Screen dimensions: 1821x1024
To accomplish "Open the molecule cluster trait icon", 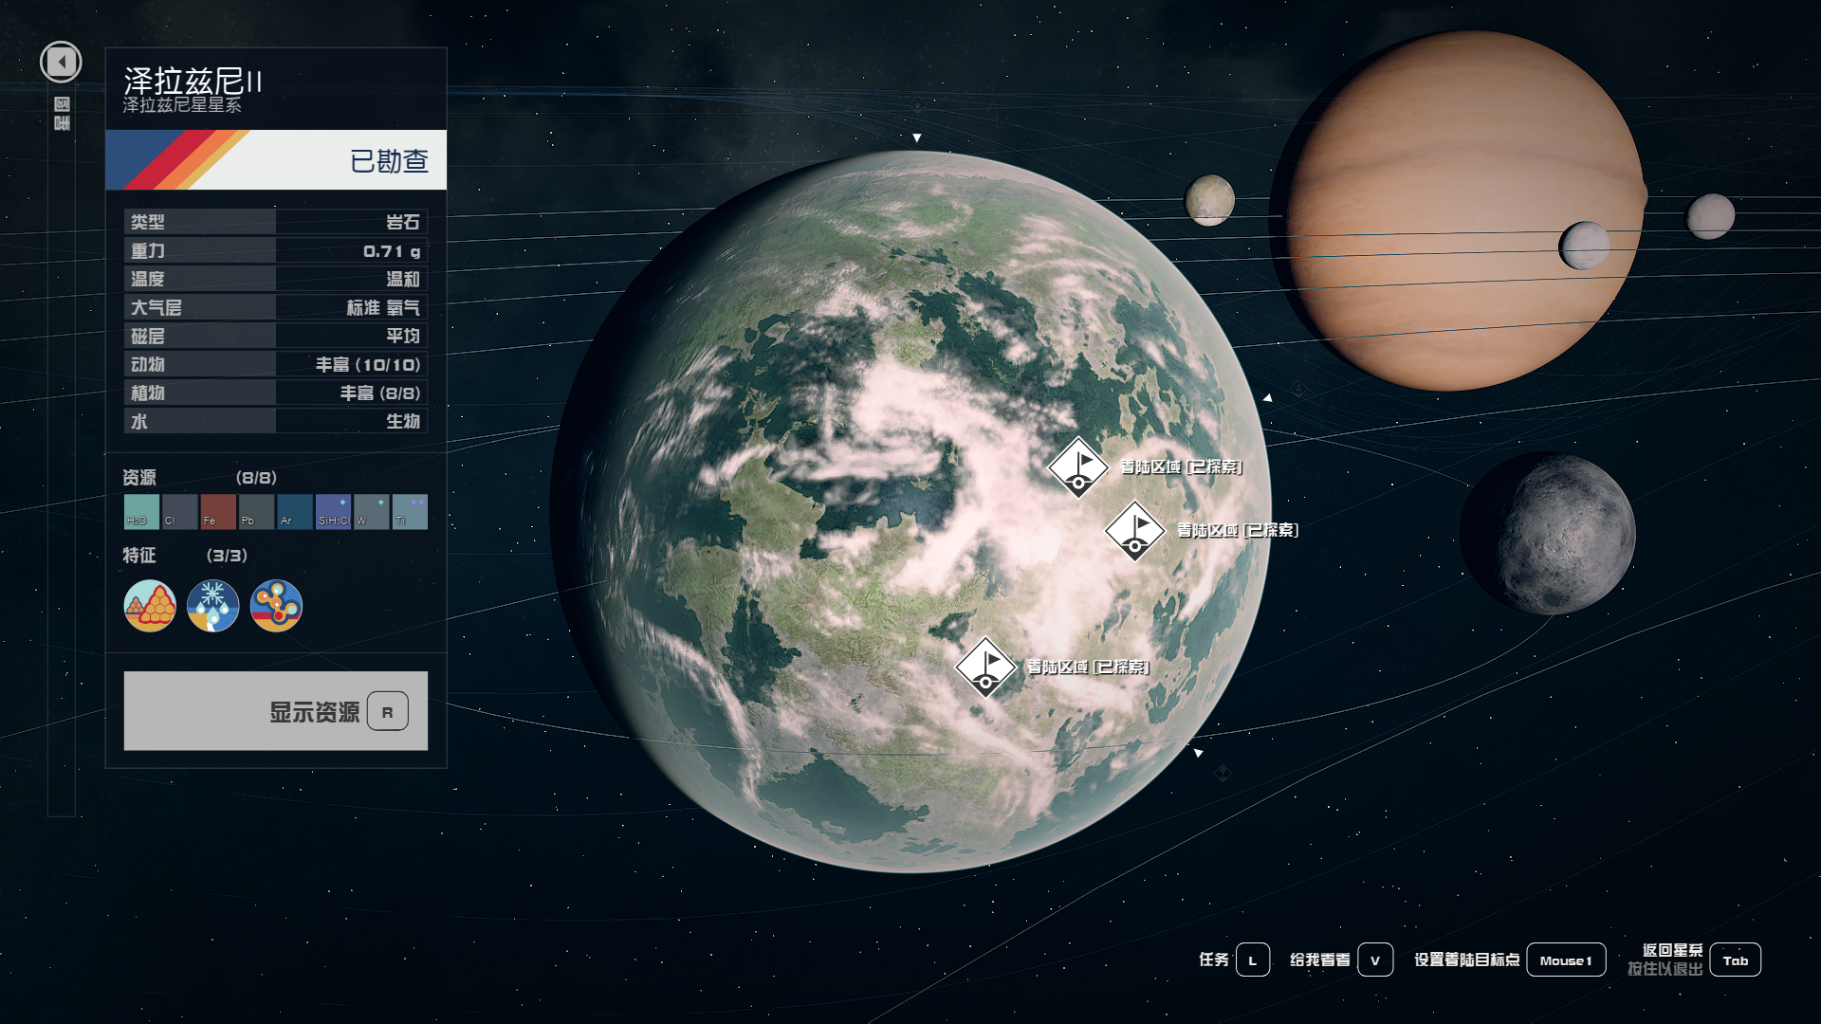I will click(276, 606).
